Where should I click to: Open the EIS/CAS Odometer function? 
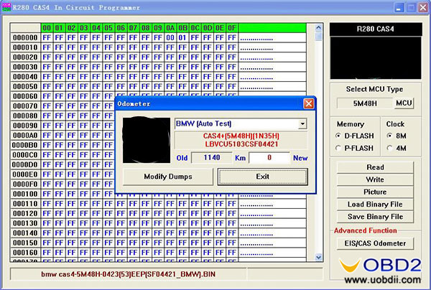374,243
